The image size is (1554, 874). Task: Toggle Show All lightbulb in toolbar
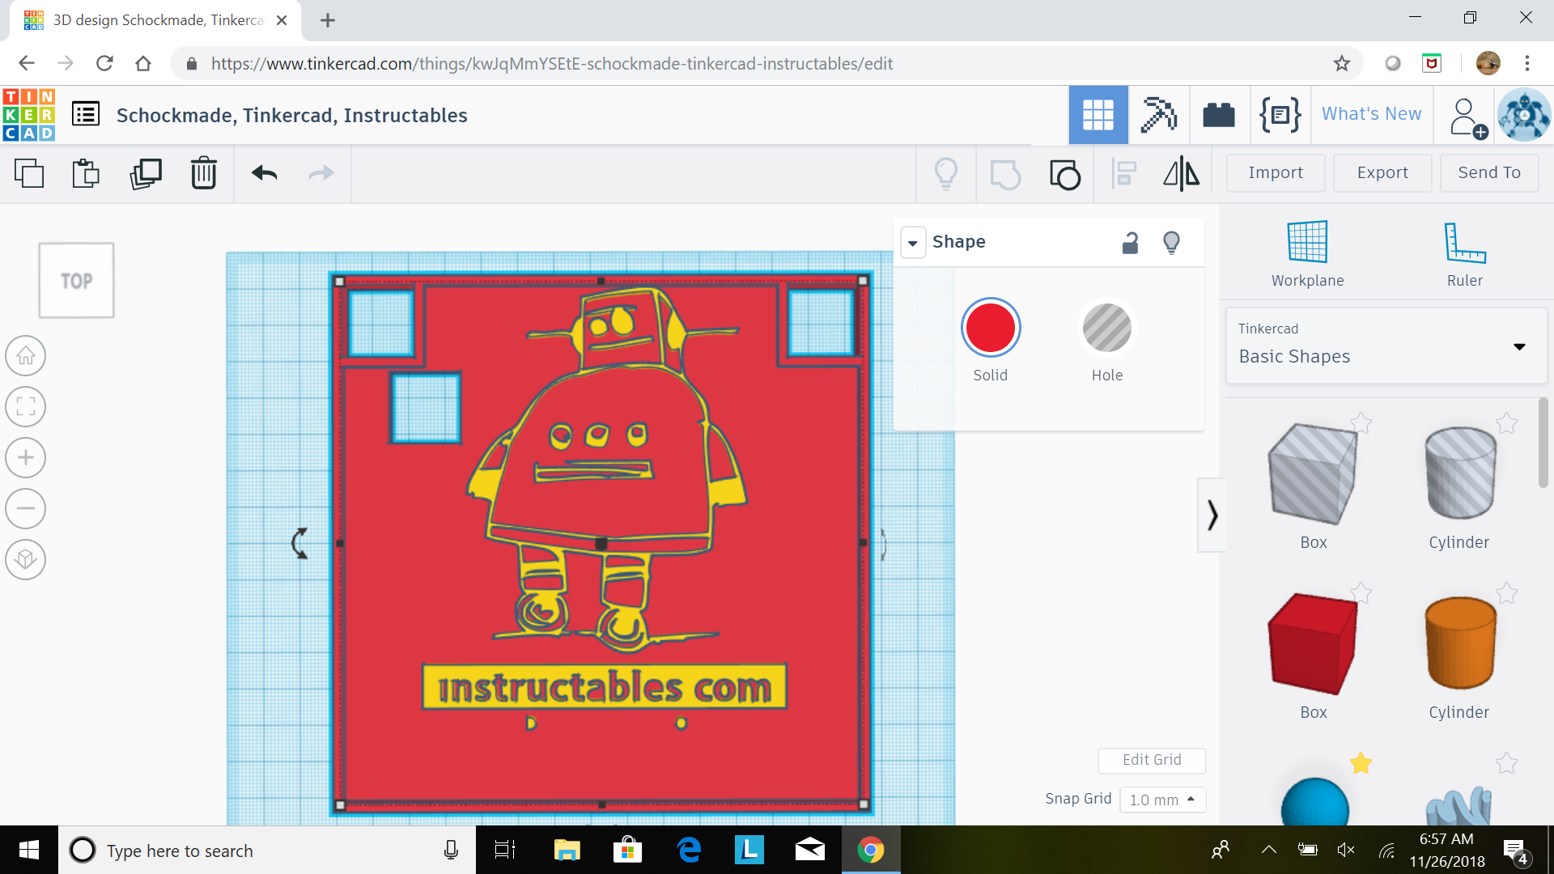pos(946,173)
